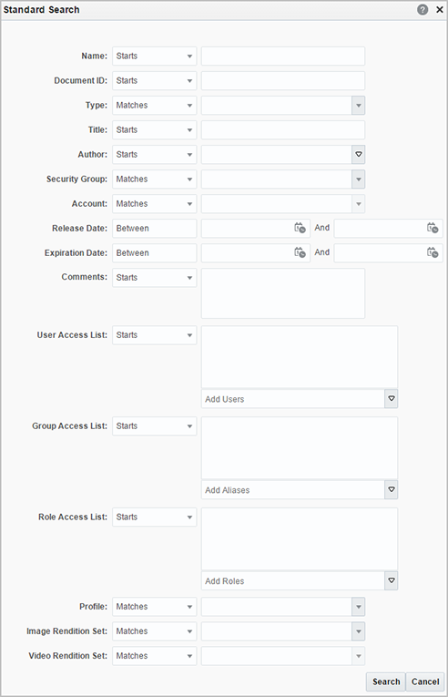
Task: Open the User Access List operator dropdown
Action: click(x=154, y=335)
